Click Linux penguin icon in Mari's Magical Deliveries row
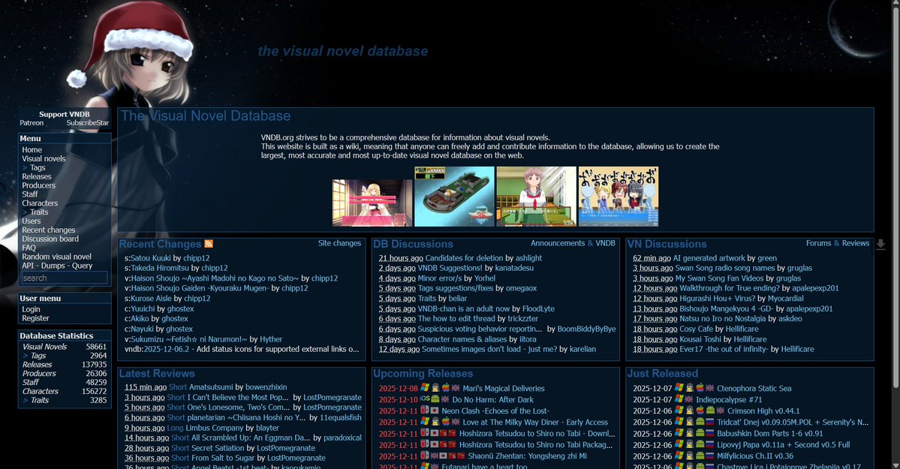Screen dimensions: 900x469 pyautogui.click(x=435, y=388)
